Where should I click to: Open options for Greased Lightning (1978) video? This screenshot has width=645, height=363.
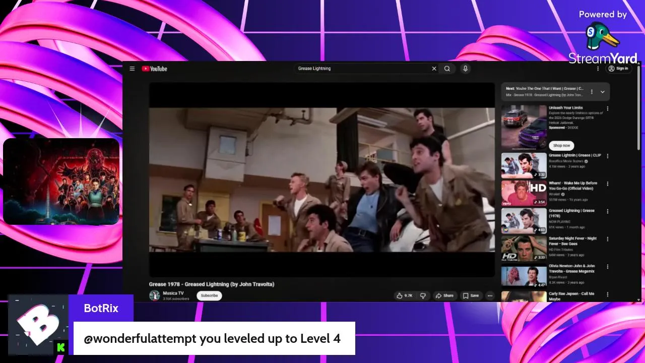(x=607, y=212)
